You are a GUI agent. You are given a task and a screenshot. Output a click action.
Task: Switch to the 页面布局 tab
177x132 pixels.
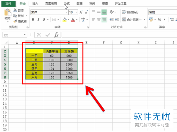51,4
